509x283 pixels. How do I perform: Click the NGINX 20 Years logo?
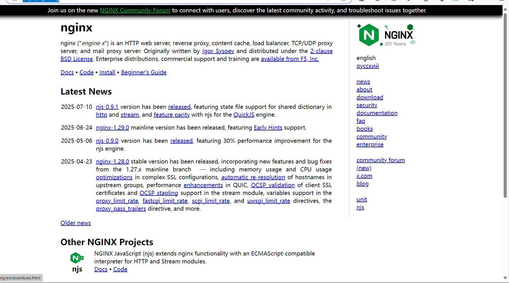[x=386, y=35]
